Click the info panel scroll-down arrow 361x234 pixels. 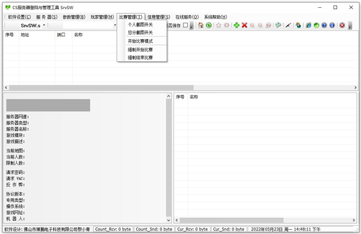pos(168,220)
